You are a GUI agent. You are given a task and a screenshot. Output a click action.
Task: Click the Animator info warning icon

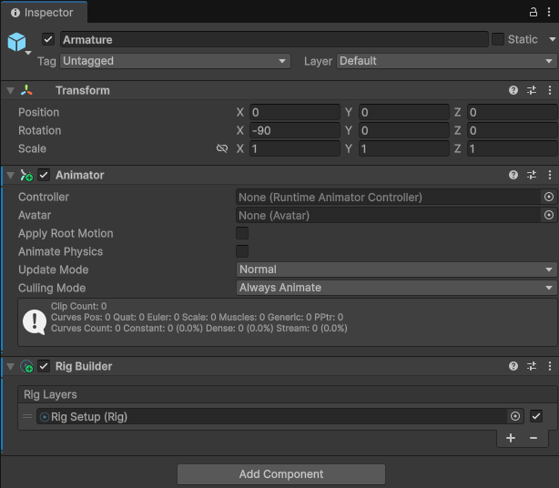(35, 322)
